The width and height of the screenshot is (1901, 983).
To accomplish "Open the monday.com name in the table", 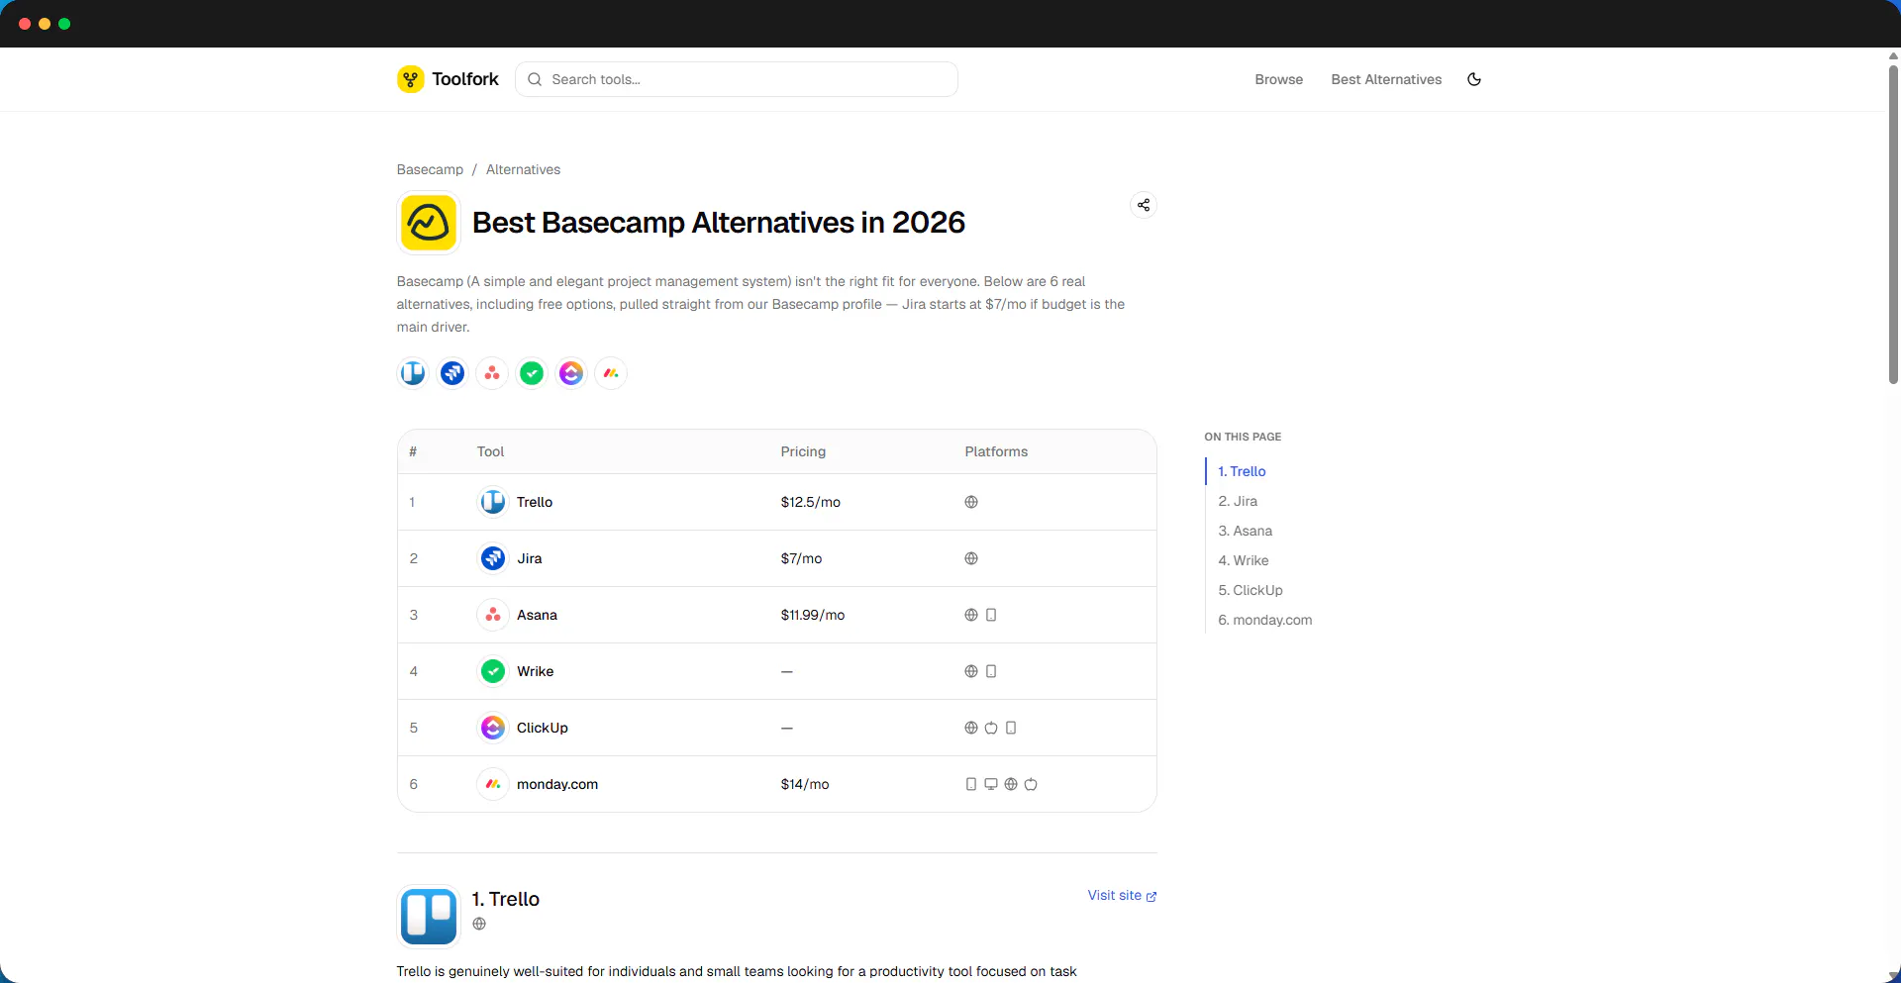I will [x=557, y=784].
